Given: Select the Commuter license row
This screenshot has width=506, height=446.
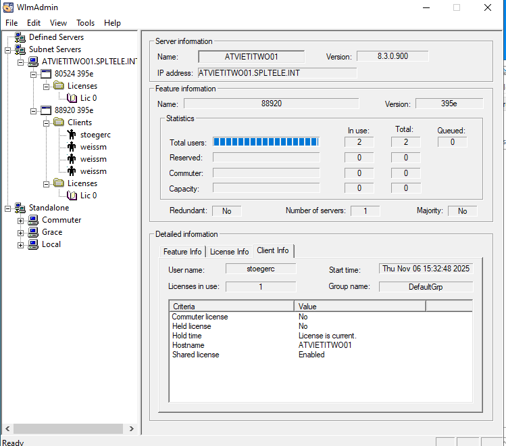Looking at the screenshot, I should pos(321,317).
